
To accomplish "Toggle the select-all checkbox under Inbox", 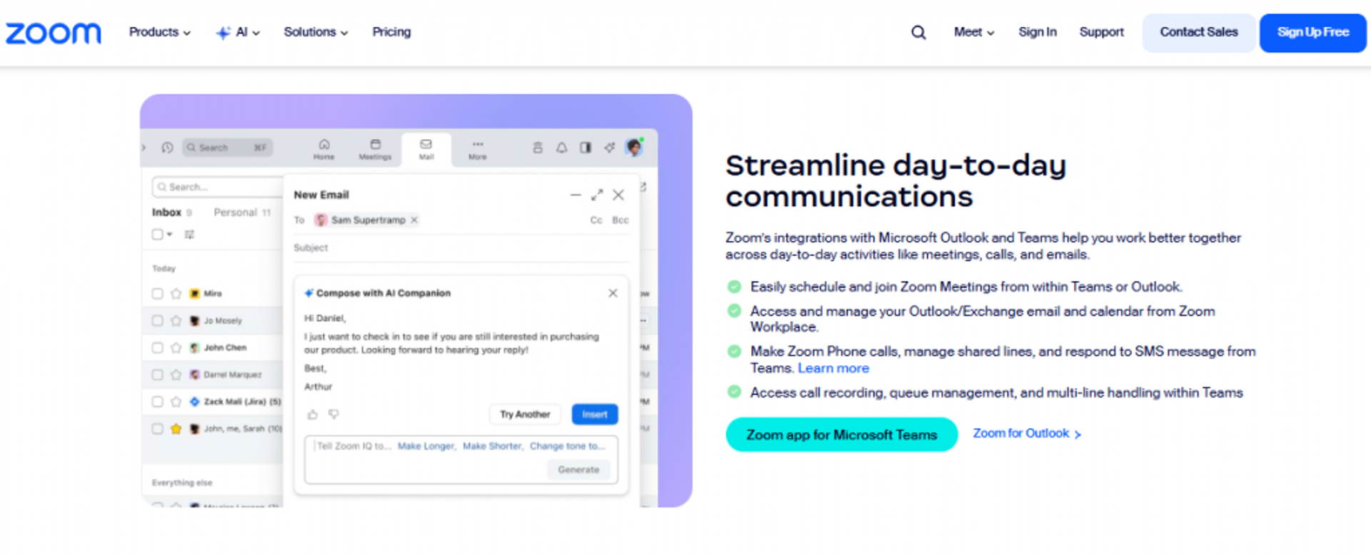I will (157, 234).
